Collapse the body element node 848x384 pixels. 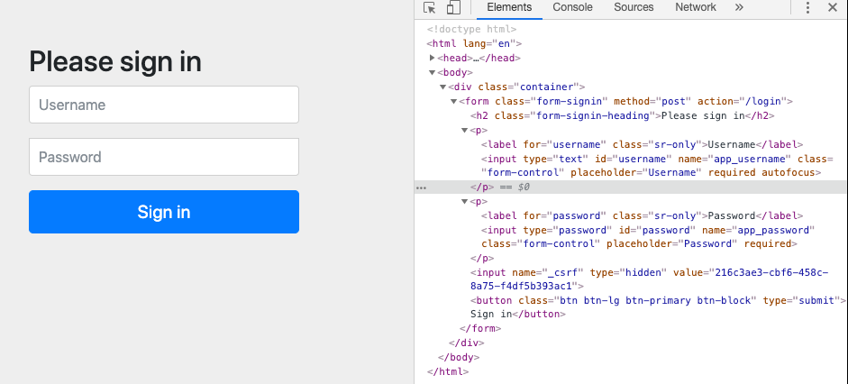tap(433, 72)
